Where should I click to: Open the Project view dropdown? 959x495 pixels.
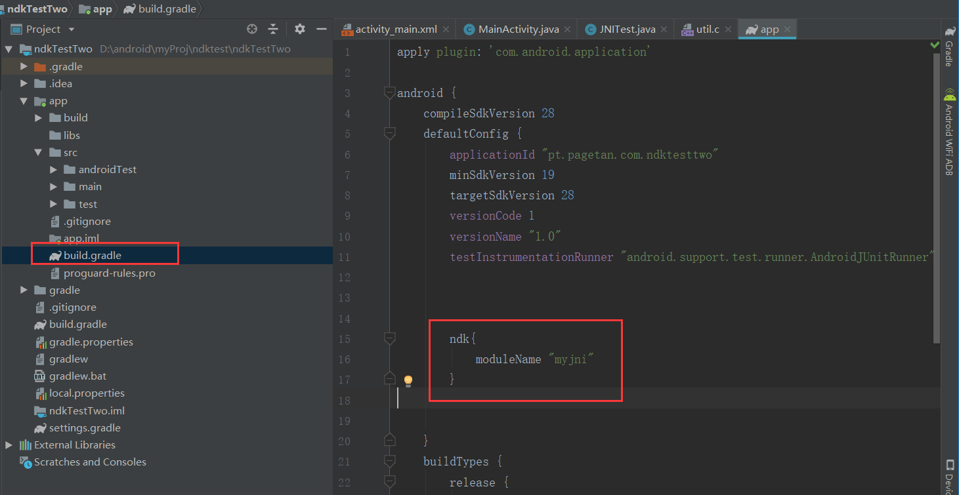[x=72, y=30]
